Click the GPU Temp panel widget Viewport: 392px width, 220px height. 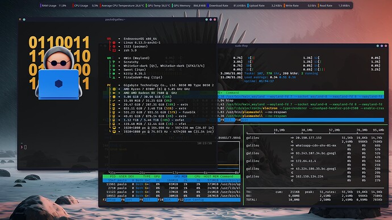159,6
